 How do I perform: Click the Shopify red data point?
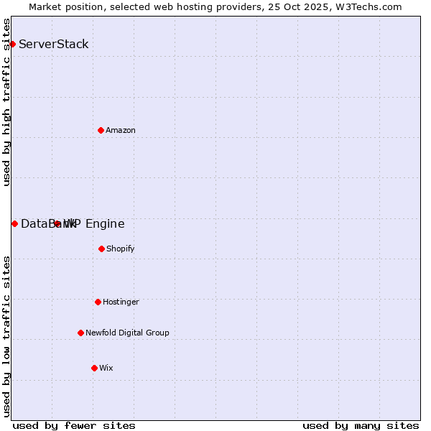pos(101,249)
